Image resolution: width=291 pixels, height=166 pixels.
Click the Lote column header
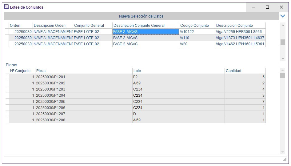click(178, 71)
